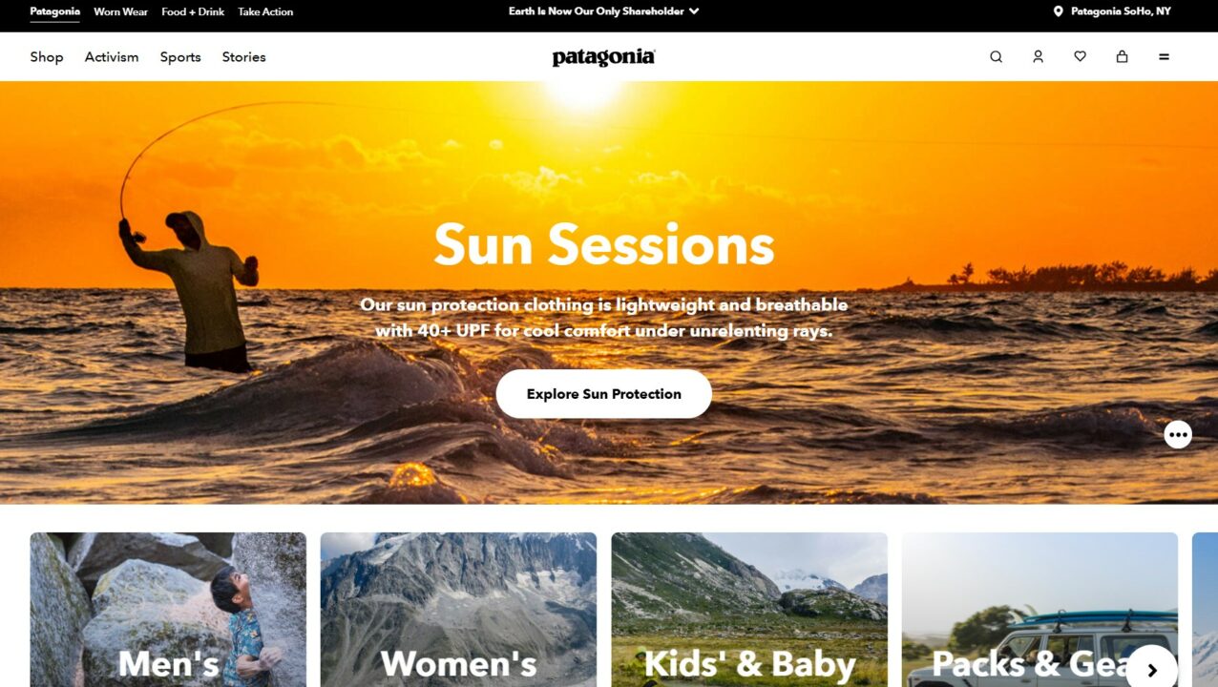Go to Worn Wear link
The width and height of the screenshot is (1218, 687).
point(120,11)
